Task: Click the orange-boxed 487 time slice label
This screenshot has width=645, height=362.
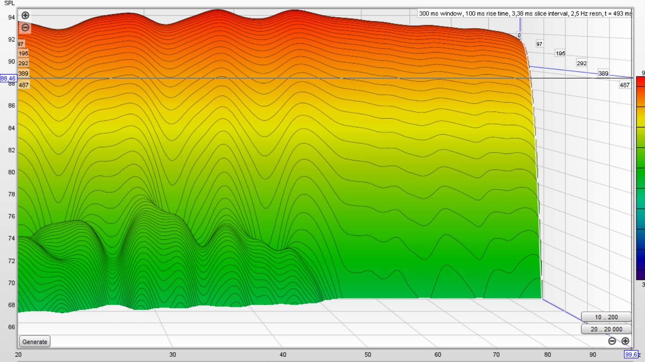Action: [x=23, y=85]
